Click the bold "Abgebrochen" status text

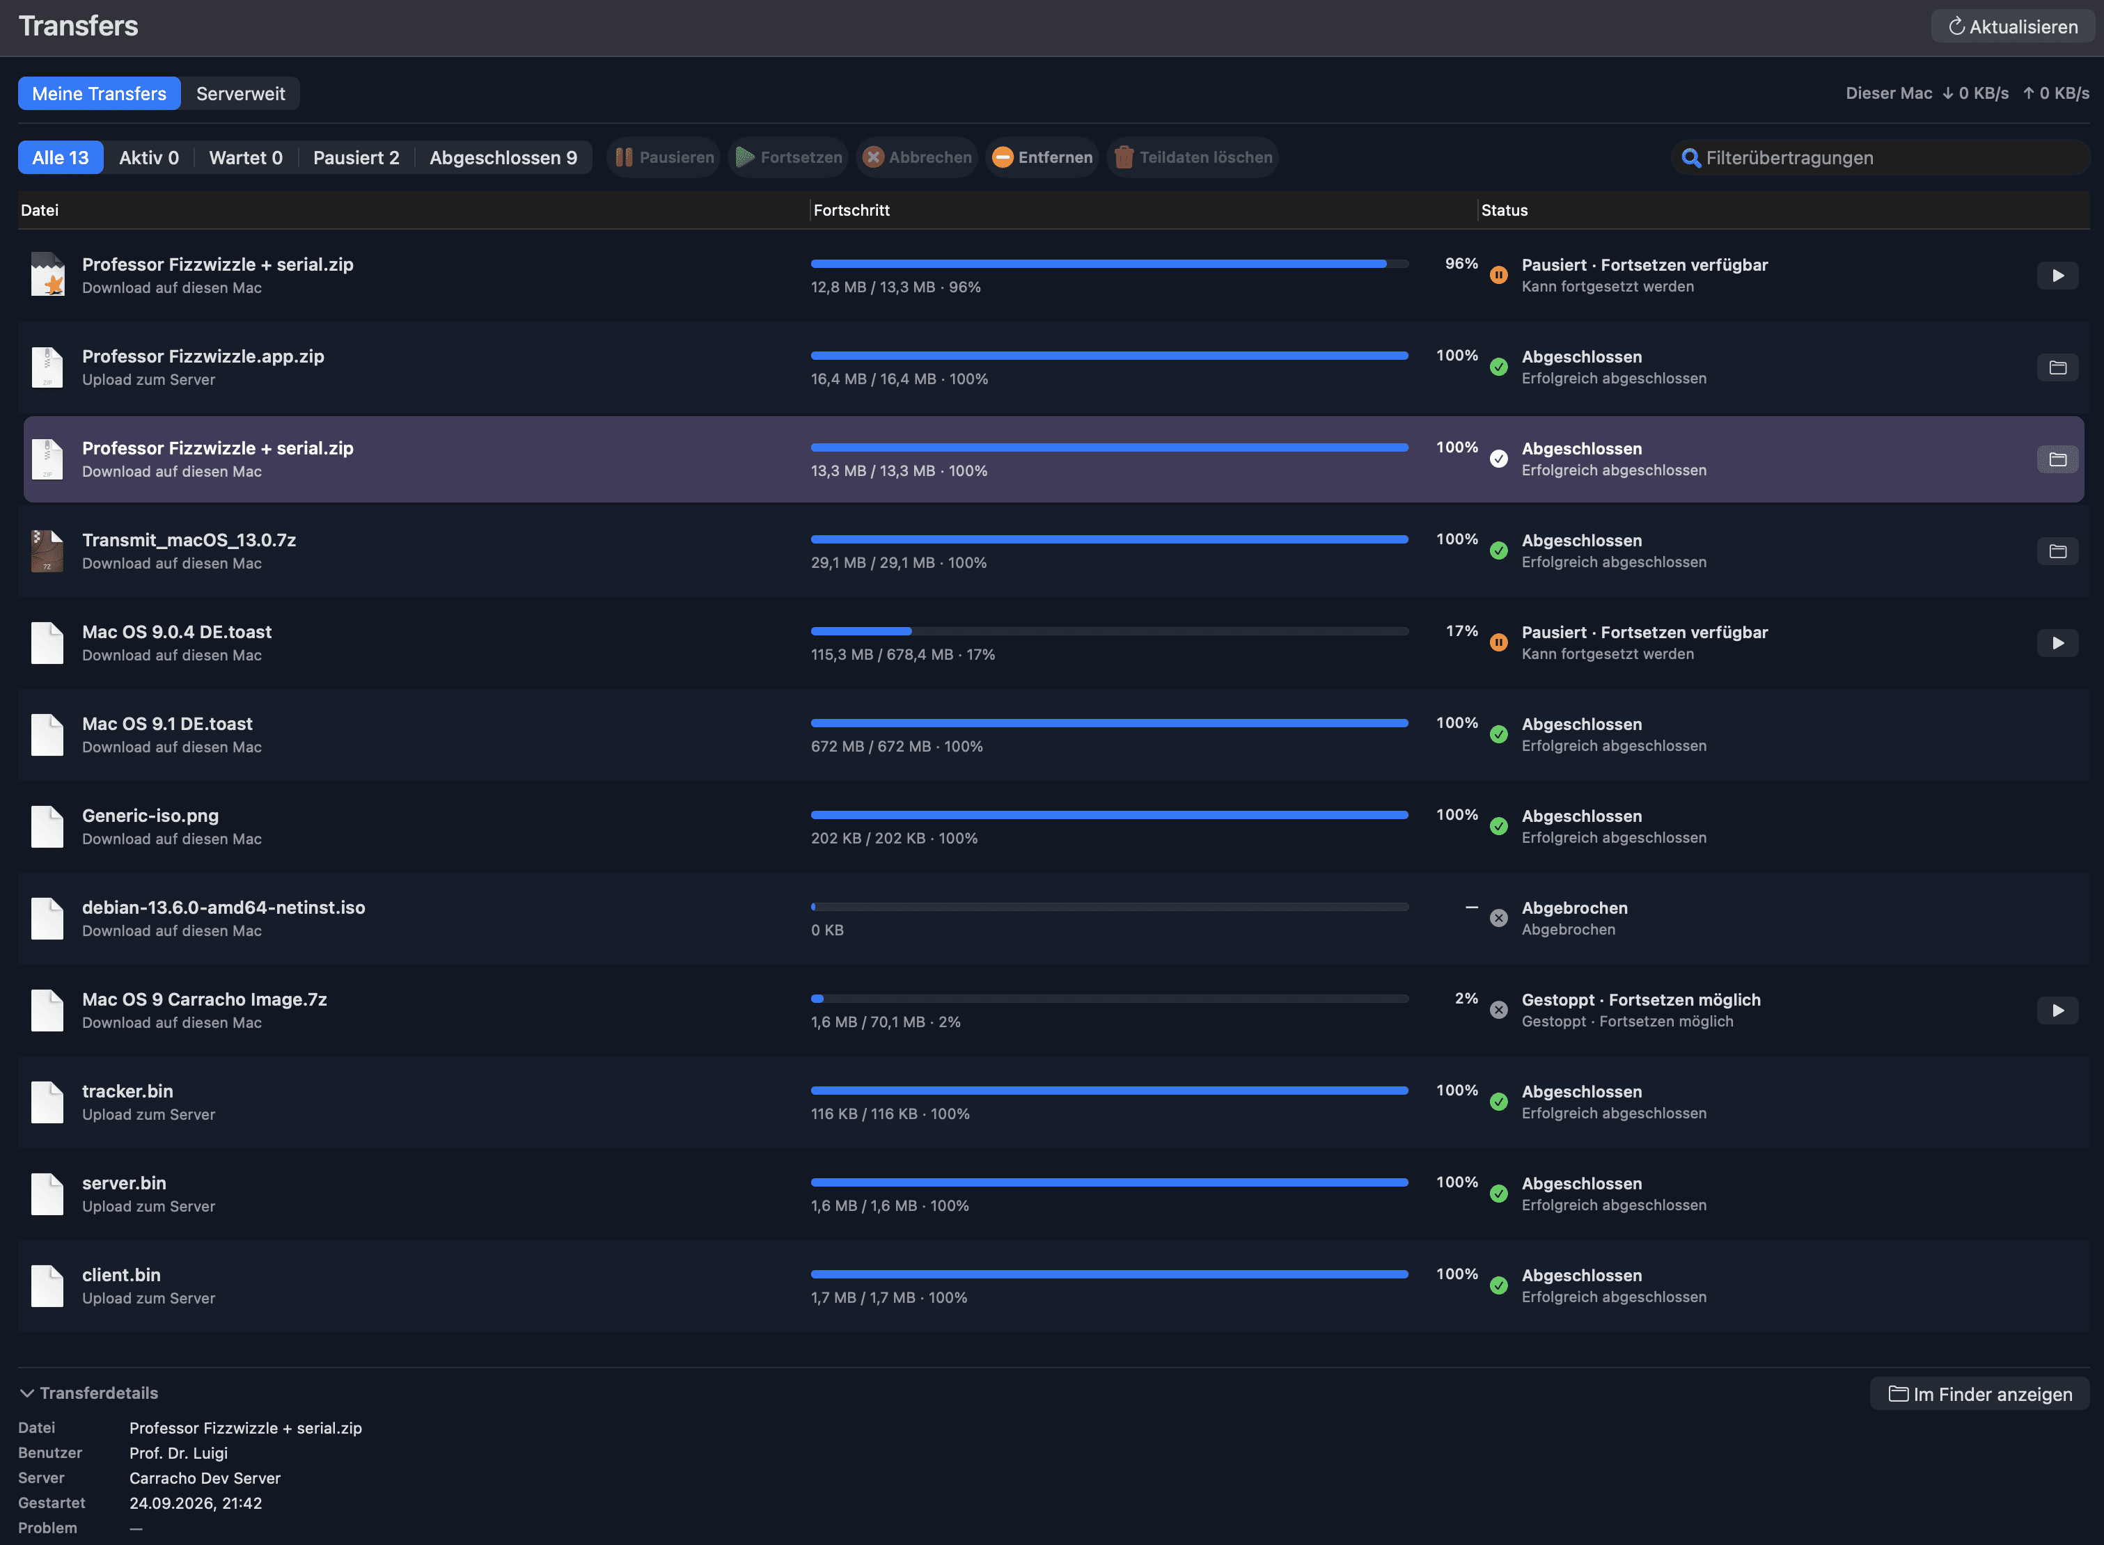[x=1574, y=908]
